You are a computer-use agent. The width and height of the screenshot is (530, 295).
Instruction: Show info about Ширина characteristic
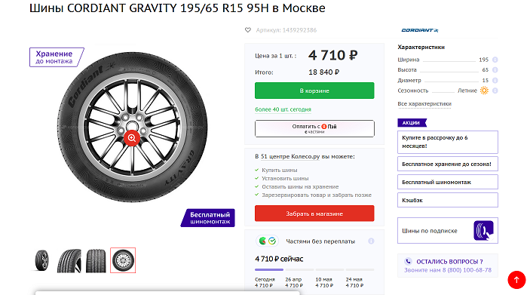click(495, 60)
